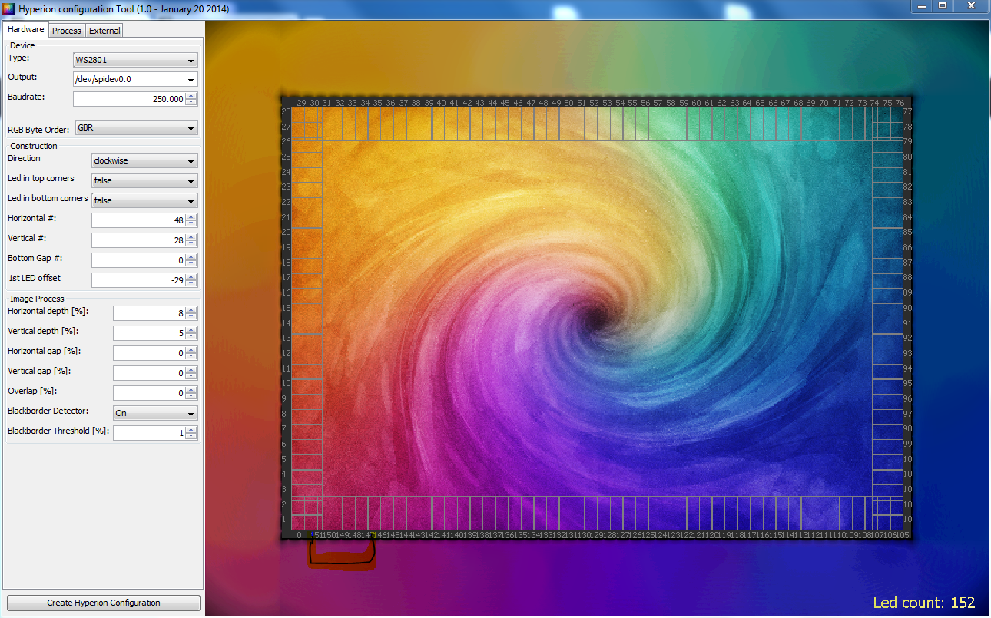Decrease the Vertical # LED count

pos(191,244)
